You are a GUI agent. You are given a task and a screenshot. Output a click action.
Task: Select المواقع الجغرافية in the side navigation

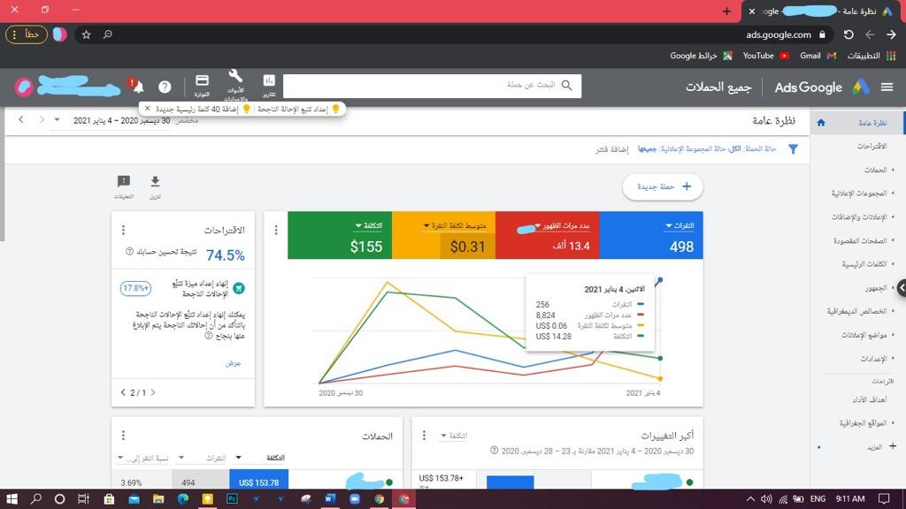(x=863, y=423)
